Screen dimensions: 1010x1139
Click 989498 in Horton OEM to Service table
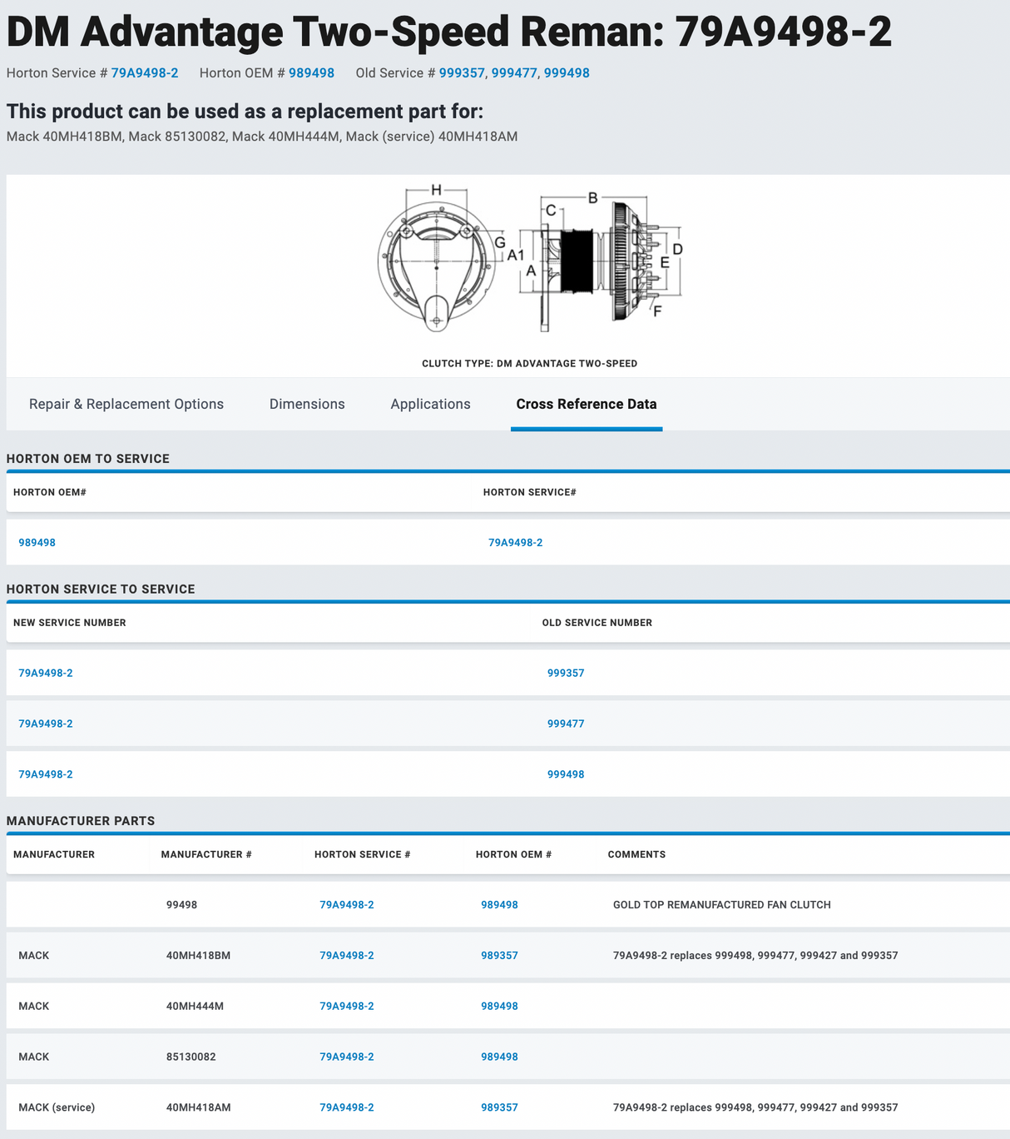(37, 543)
